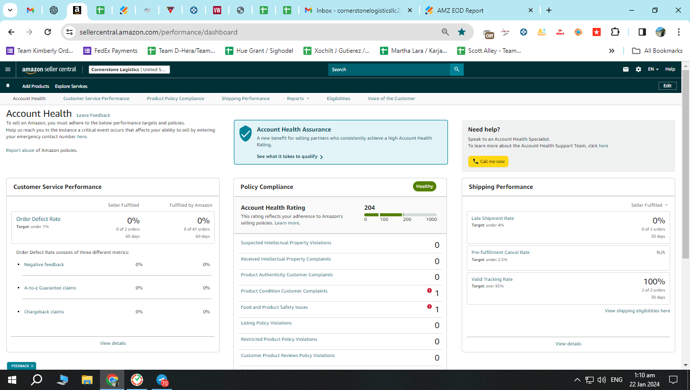This screenshot has width=690, height=390.
Task: Open the Chrome extensions puzzle icon
Action: point(615,32)
